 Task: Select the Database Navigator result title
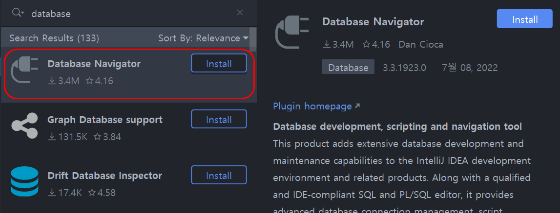(94, 64)
